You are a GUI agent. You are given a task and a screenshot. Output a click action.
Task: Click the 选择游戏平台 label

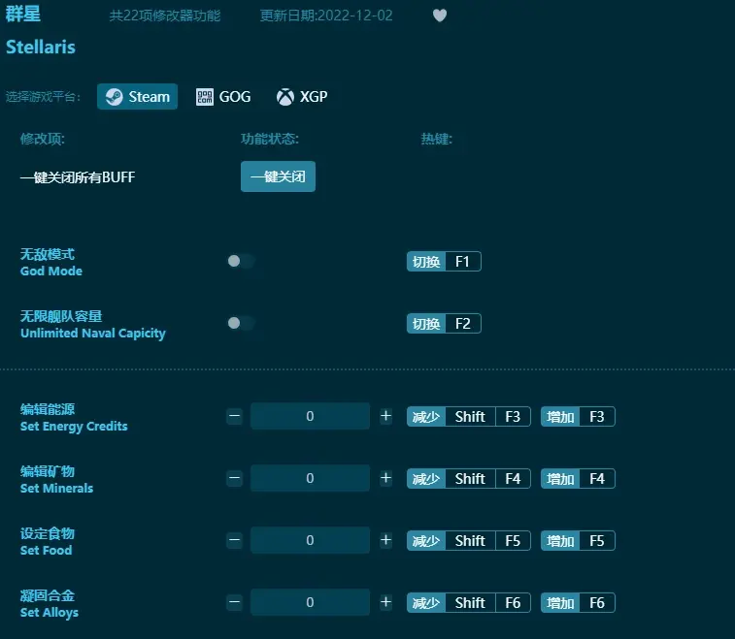coord(43,97)
